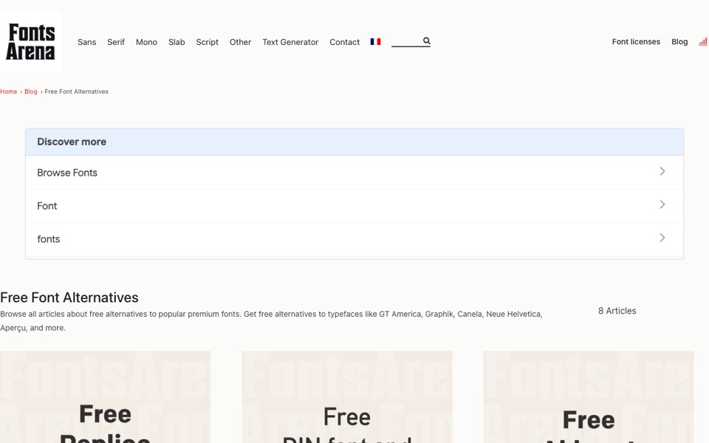Click the search magnifier icon
This screenshot has height=443, width=709.
pyautogui.click(x=426, y=41)
